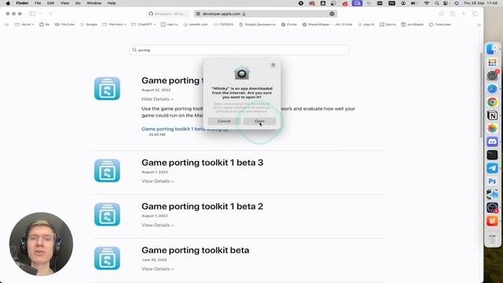The height and width of the screenshot is (283, 503).
Task: Open the Go menu
Action: tap(78, 3)
